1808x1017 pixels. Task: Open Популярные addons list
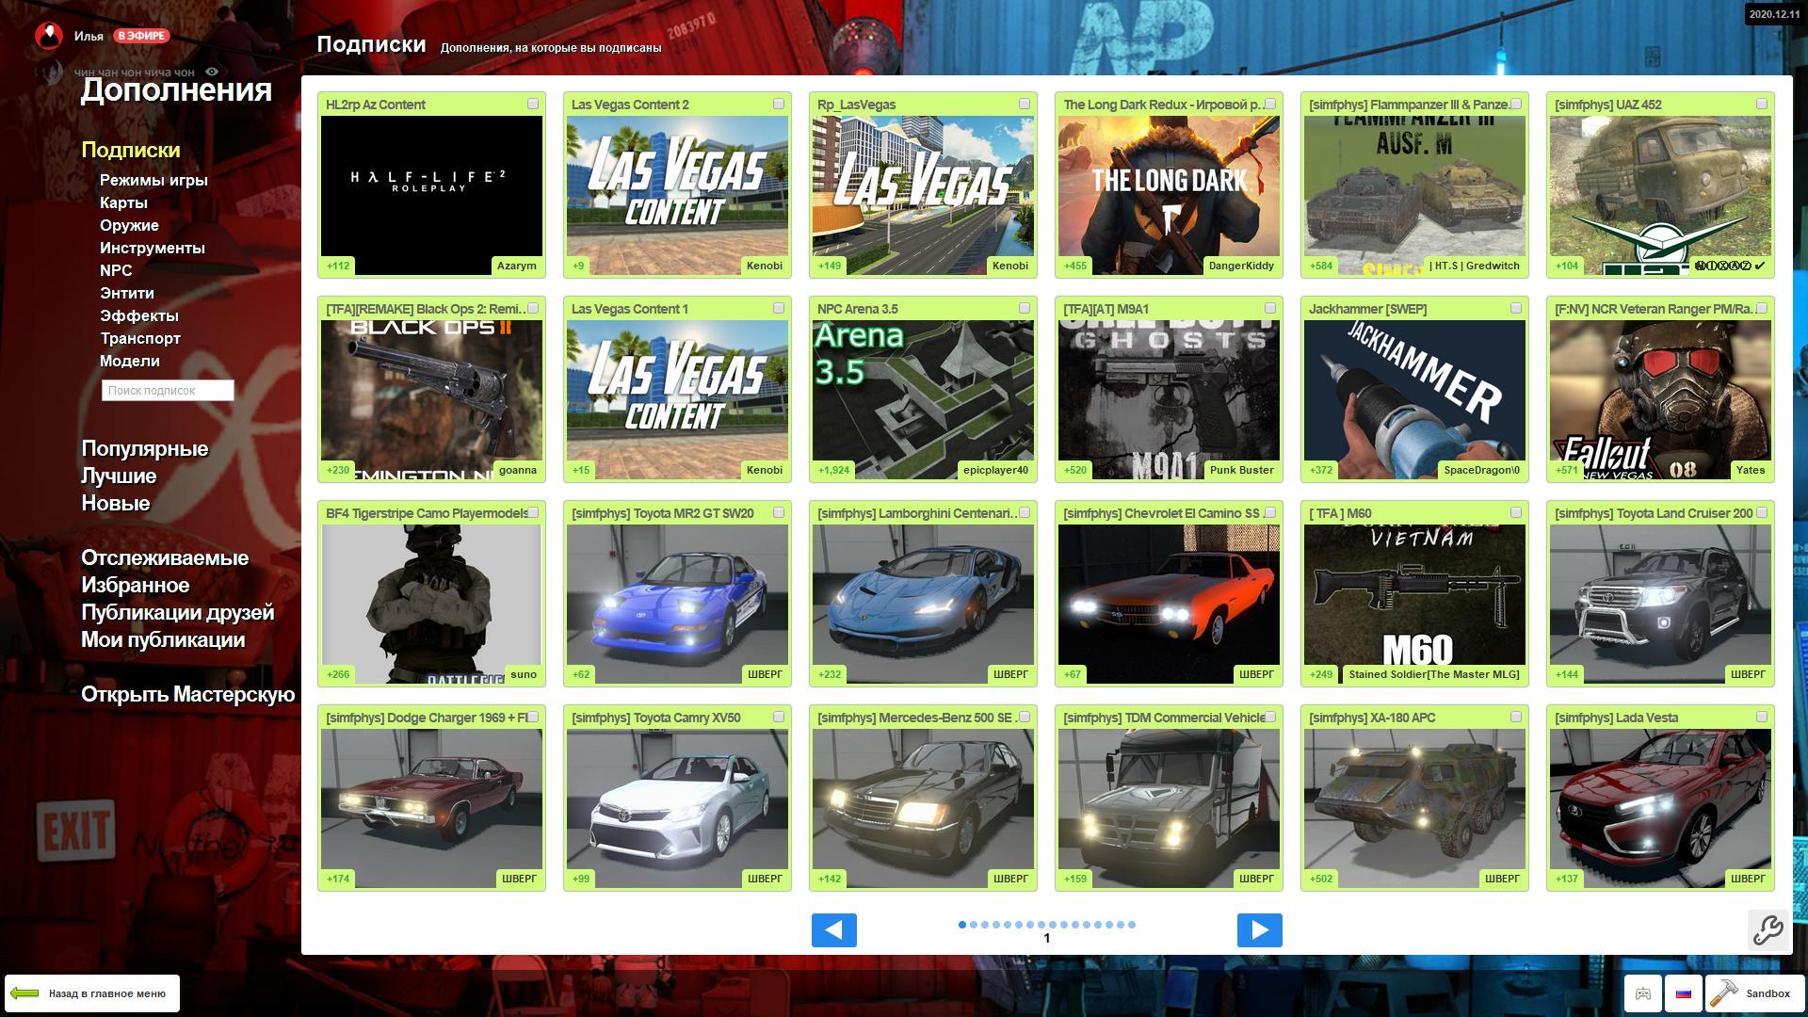144,448
